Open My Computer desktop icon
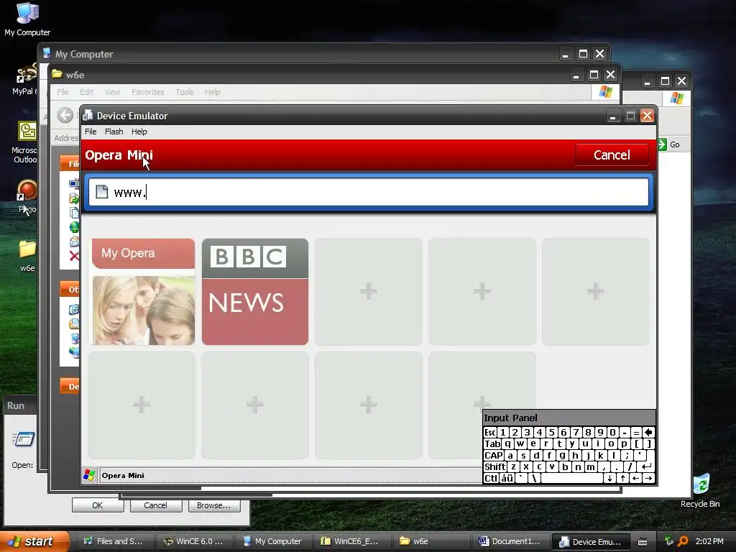 (27, 19)
